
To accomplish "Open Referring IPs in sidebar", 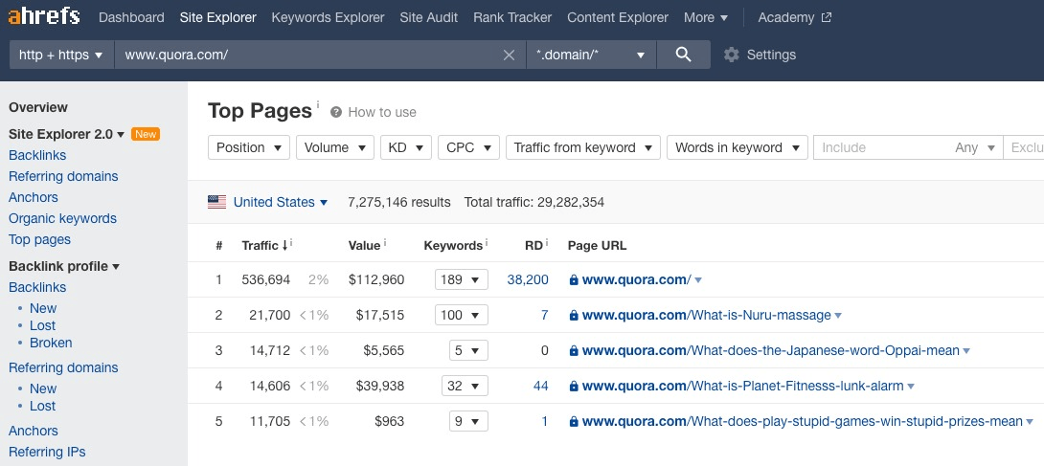I will [47, 452].
